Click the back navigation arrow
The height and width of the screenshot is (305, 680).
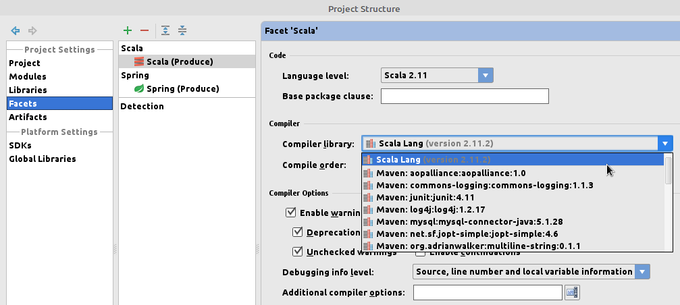[x=16, y=31]
